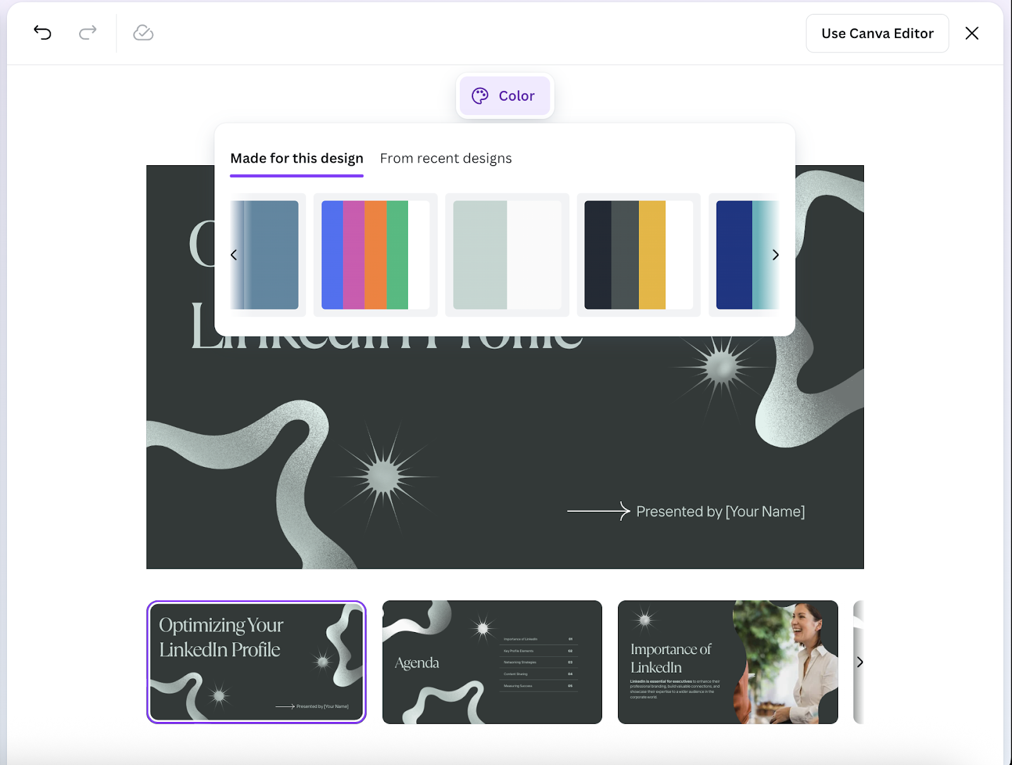Apply the dark navy and gold palette

coord(639,255)
